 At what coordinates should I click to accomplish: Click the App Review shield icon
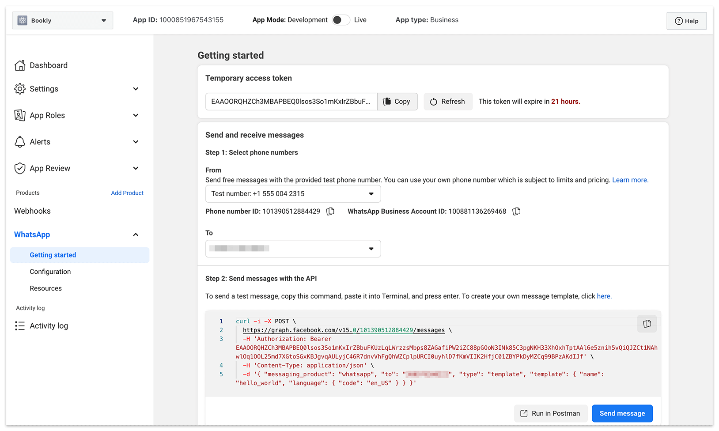coord(20,168)
